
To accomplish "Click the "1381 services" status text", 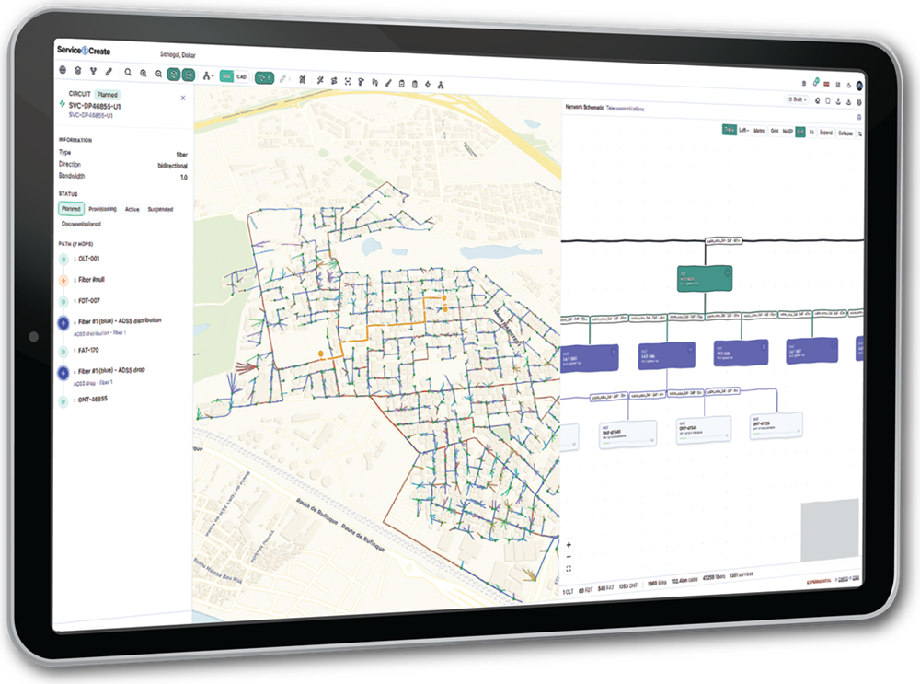I will [742, 575].
